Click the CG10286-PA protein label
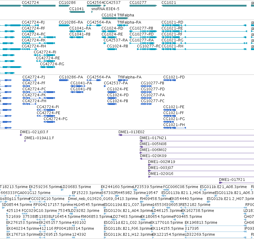Viewport: 254px width, 239px height. tap(71, 77)
